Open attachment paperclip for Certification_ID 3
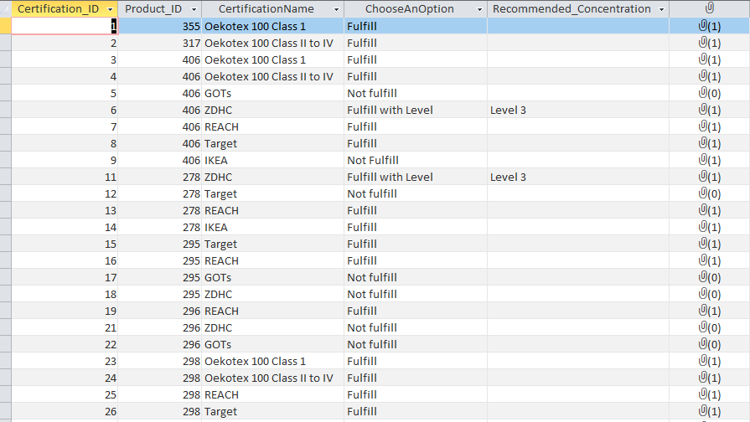This screenshot has height=422, width=750. pos(702,59)
